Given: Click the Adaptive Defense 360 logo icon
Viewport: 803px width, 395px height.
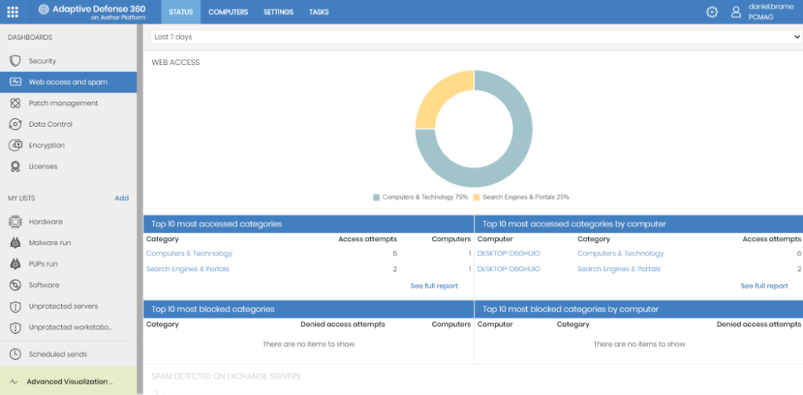Looking at the screenshot, I should coord(44,9).
